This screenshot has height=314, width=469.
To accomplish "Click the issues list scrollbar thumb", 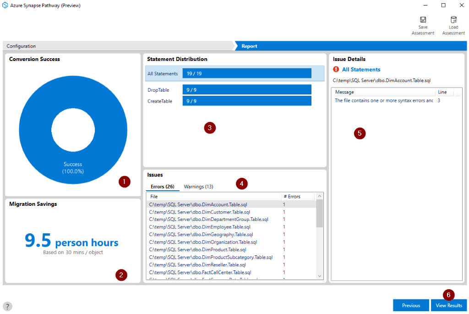I will (319, 214).
